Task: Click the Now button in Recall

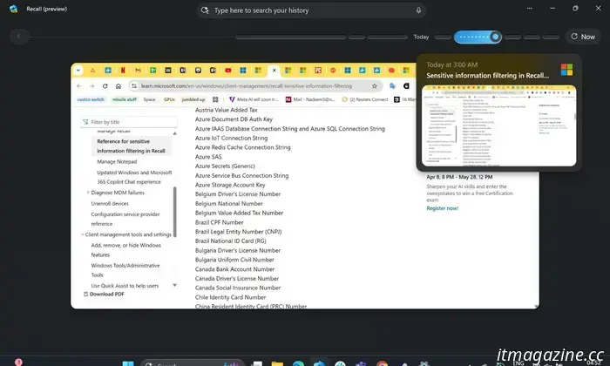Action: 583,37
